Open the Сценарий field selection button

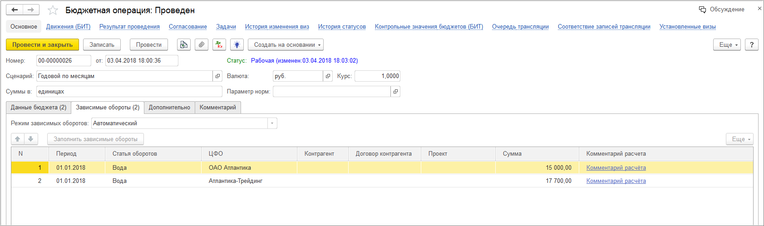point(217,76)
